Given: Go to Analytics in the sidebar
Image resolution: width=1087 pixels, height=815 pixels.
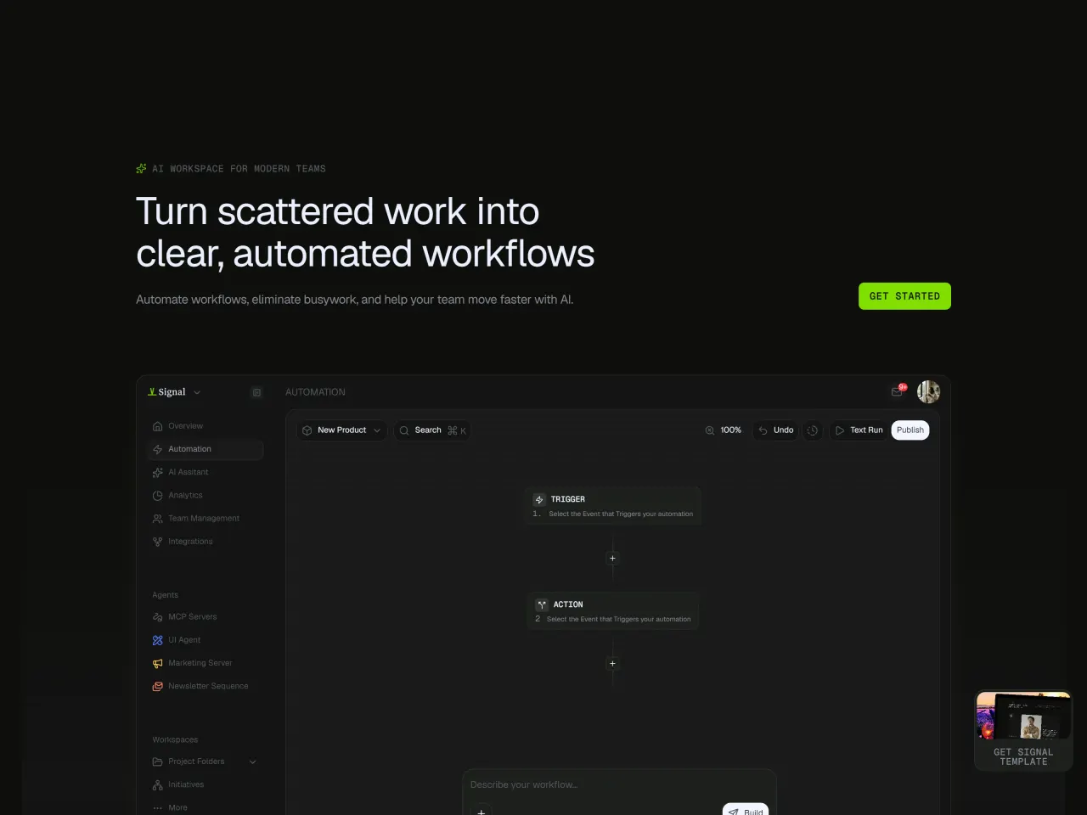Looking at the screenshot, I should click(205, 495).
